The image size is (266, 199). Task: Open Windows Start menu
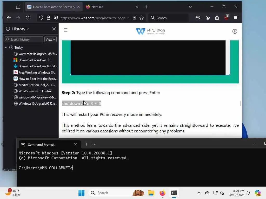click(x=81, y=193)
